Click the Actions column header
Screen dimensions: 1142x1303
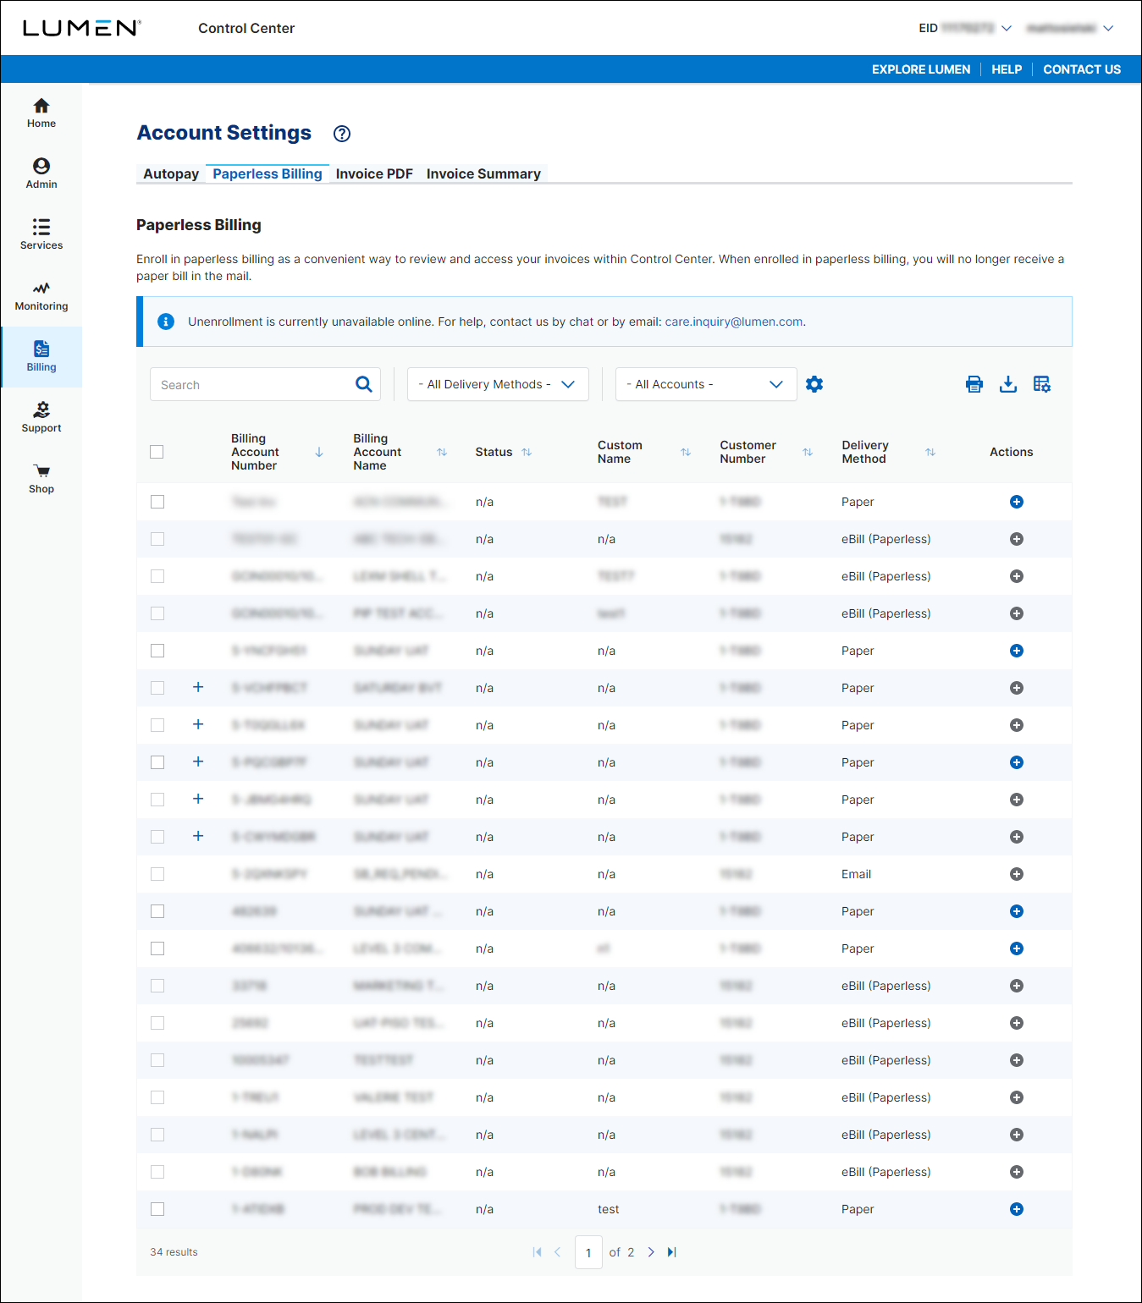(1011, 452)
